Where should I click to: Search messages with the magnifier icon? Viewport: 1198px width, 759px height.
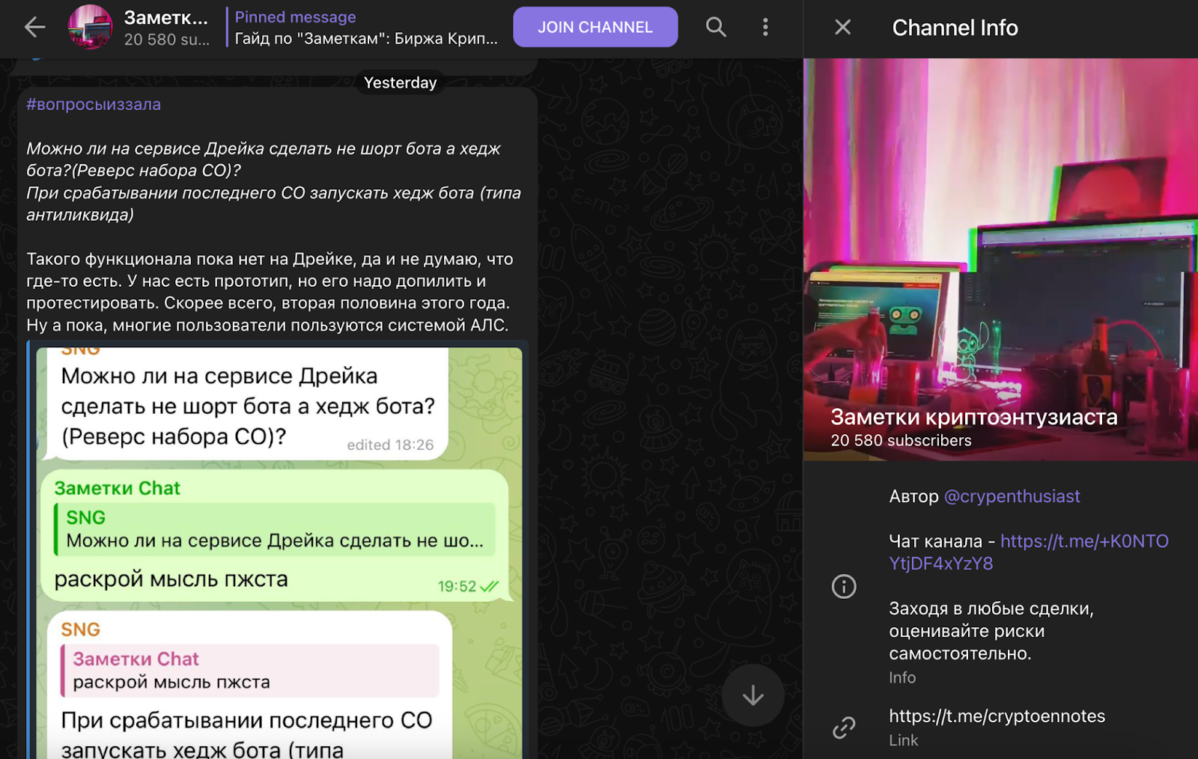click(x=716, y=28)
